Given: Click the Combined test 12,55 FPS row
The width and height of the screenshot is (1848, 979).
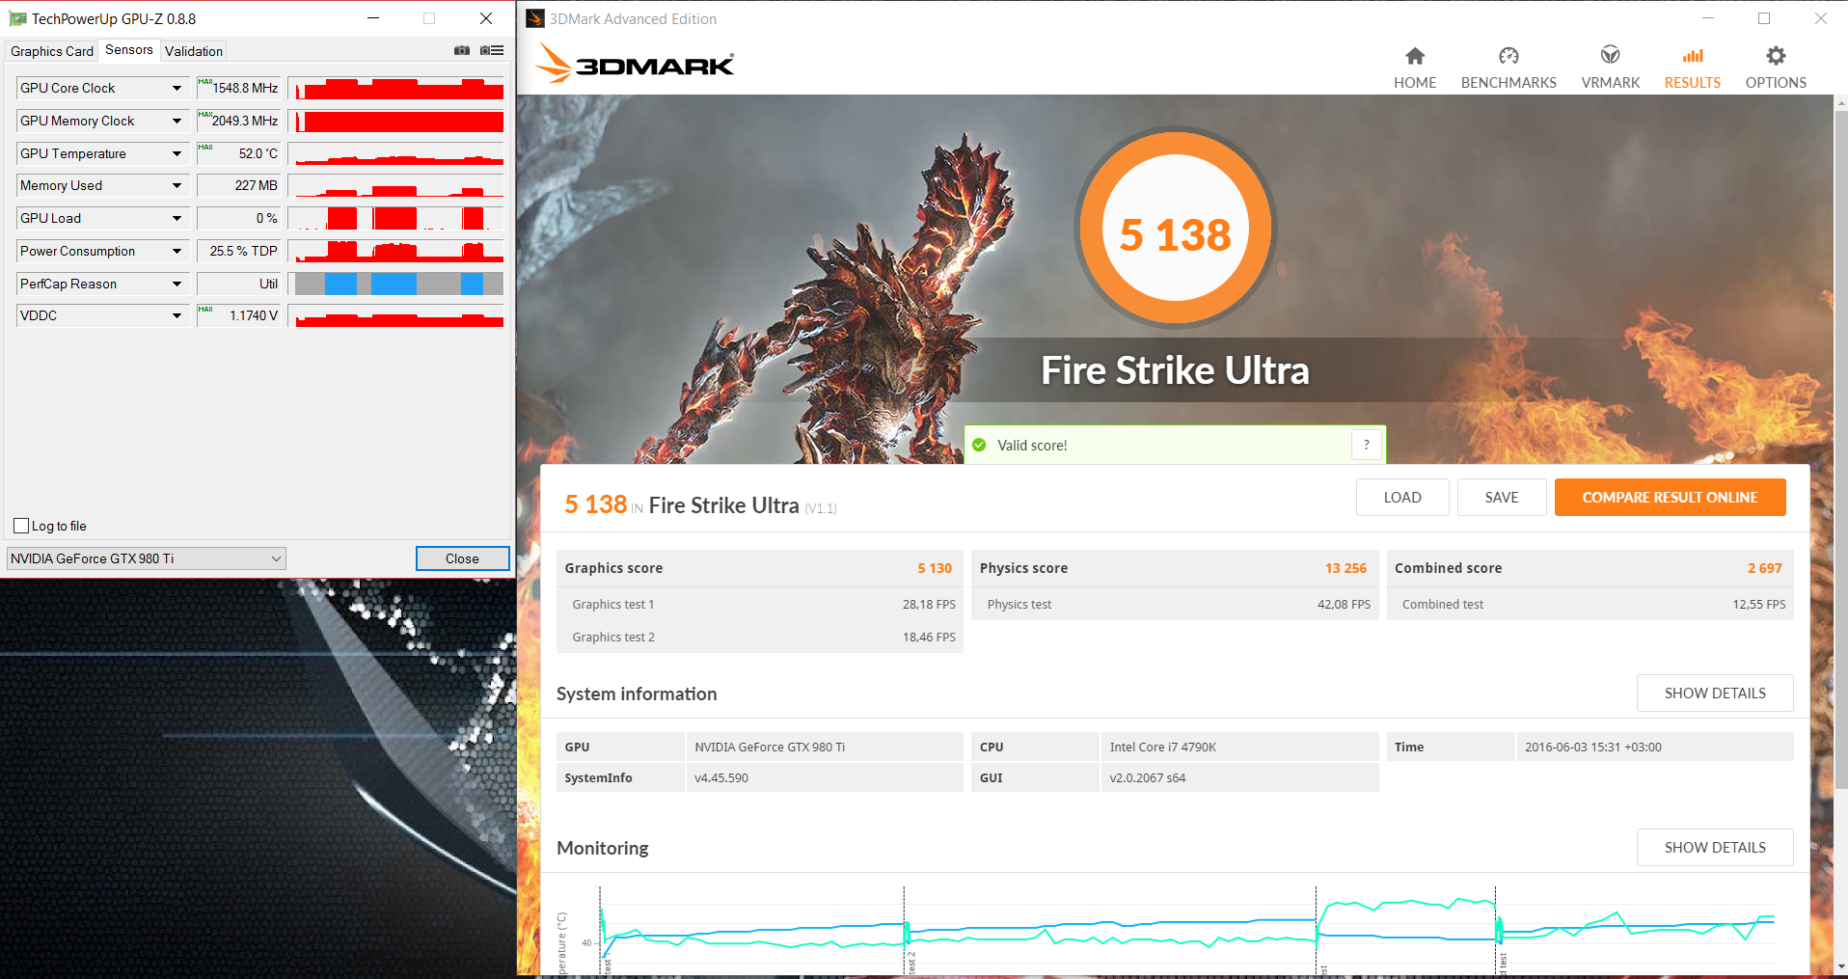Looking at the screenshot, I should (x=1590, y=605).
